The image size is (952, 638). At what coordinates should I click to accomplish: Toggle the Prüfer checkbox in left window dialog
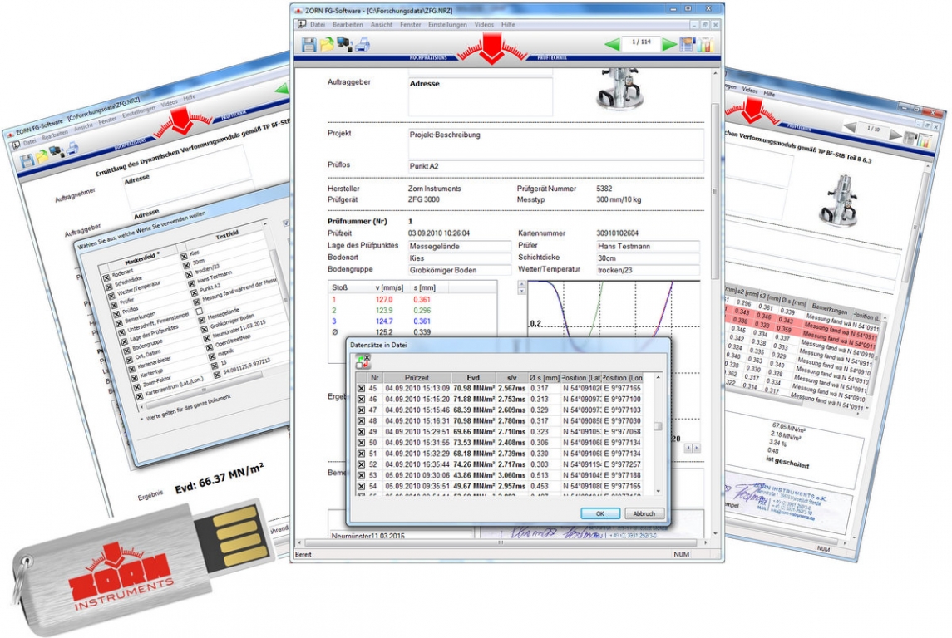[112, 306]
